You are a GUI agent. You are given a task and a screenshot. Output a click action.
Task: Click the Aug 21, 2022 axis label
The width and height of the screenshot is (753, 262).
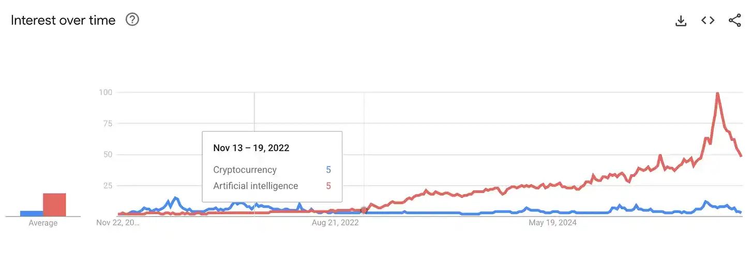[x=335, y=223]
